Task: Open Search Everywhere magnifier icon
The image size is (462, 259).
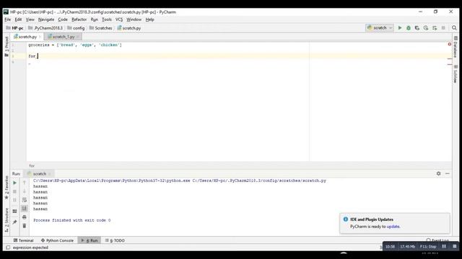Action: click(x=454, y=28)
